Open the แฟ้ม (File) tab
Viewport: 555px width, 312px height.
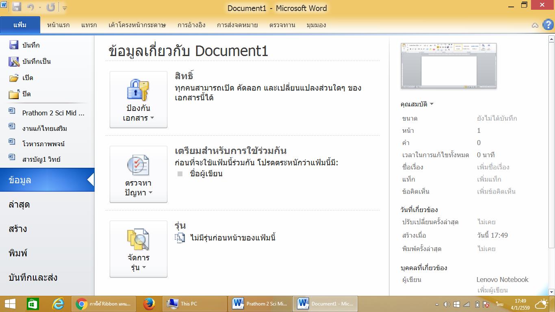pyautogui.click(x=20, y=25)
